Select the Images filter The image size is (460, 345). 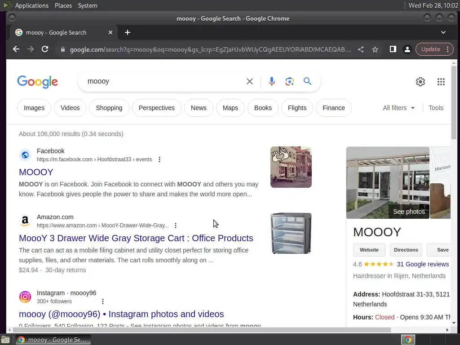[x=34, y=108]
